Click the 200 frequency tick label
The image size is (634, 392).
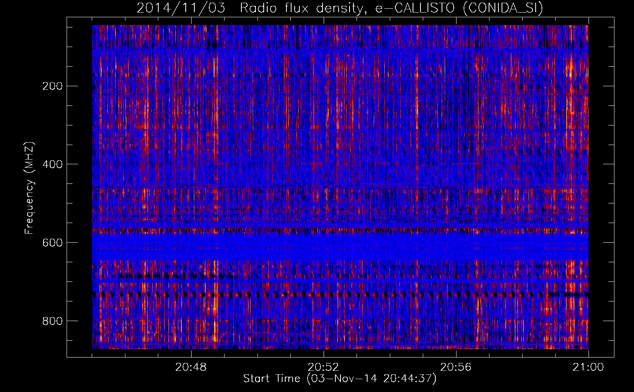tap(52, 86)
